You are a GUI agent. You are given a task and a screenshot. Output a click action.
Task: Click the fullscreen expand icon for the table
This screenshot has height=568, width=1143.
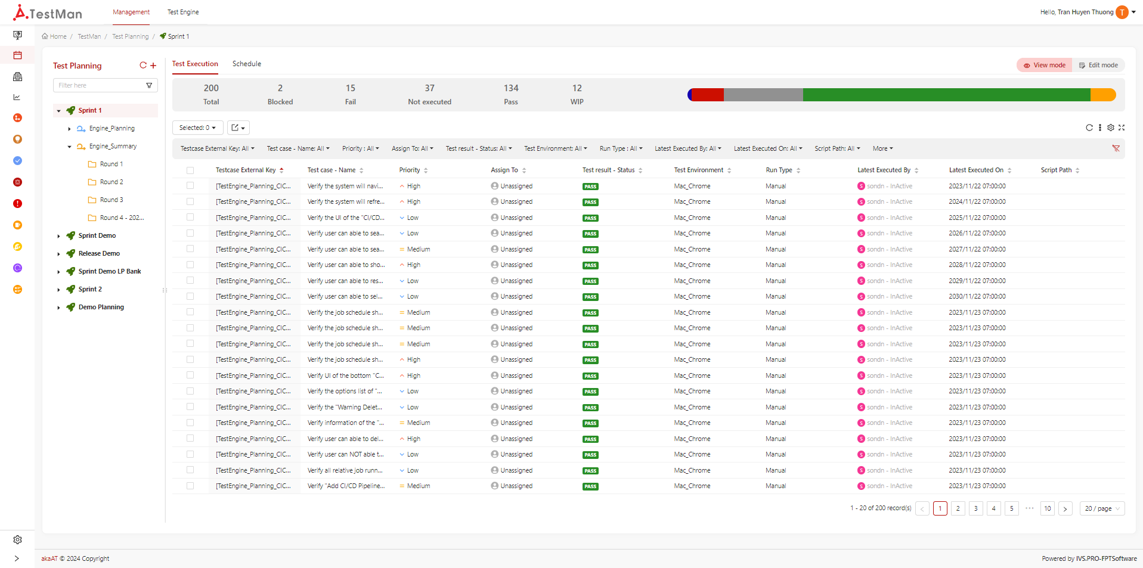click(x=1122, y=128)
